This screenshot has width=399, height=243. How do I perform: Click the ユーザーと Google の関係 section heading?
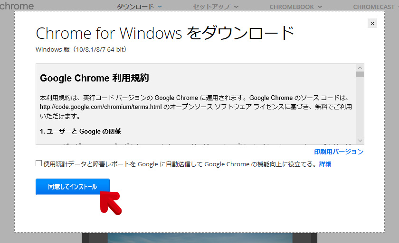click(84, 131)
